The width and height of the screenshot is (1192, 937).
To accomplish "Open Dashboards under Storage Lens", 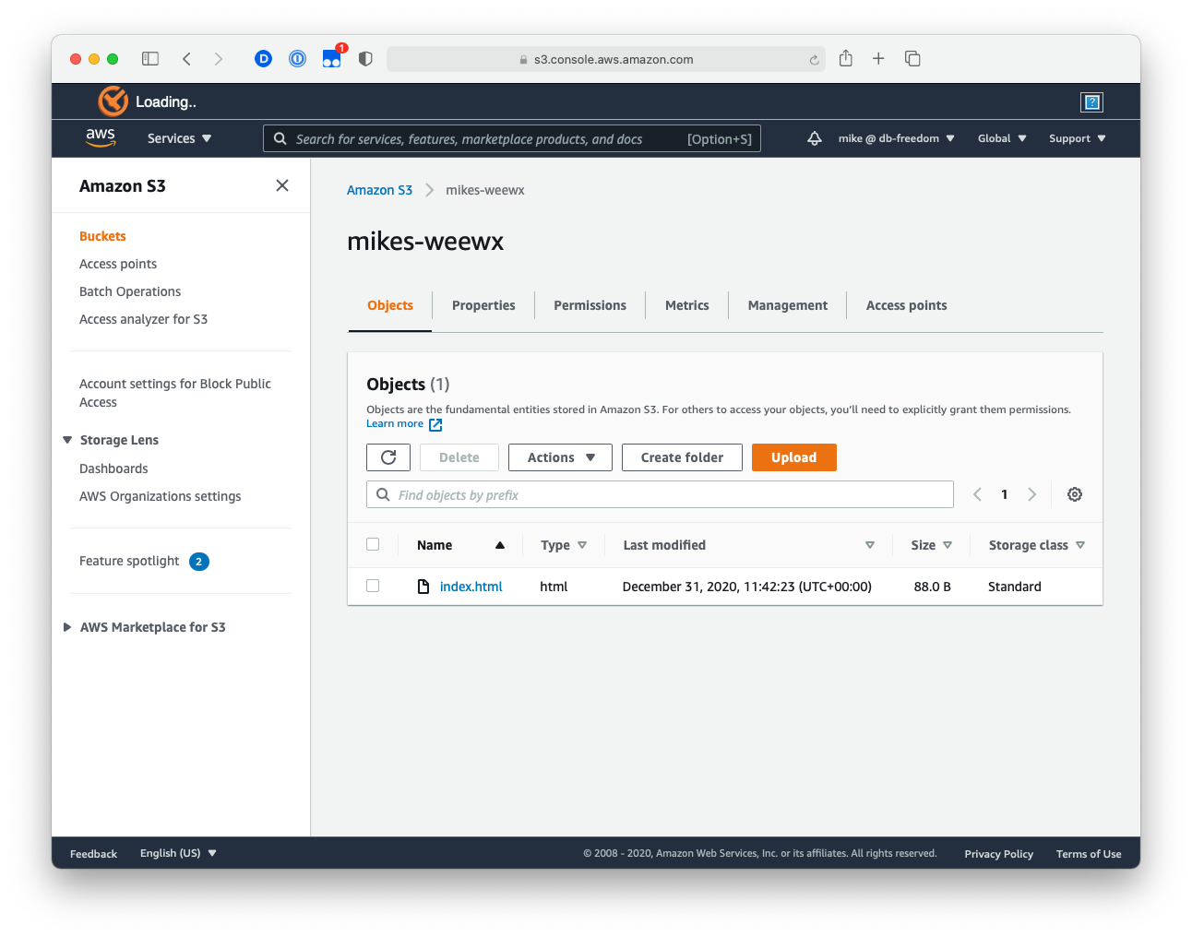I will pos(113,468).
